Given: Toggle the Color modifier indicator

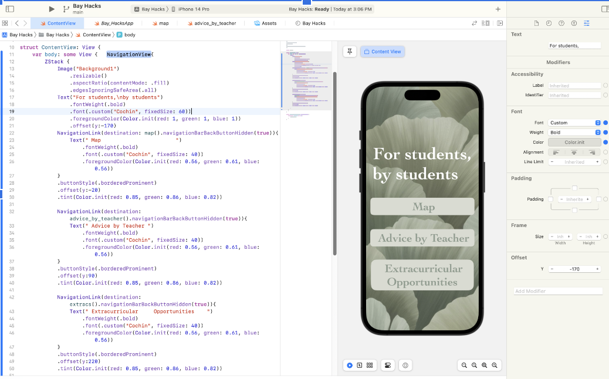Looking at the screenshot, I should (605, 142).
